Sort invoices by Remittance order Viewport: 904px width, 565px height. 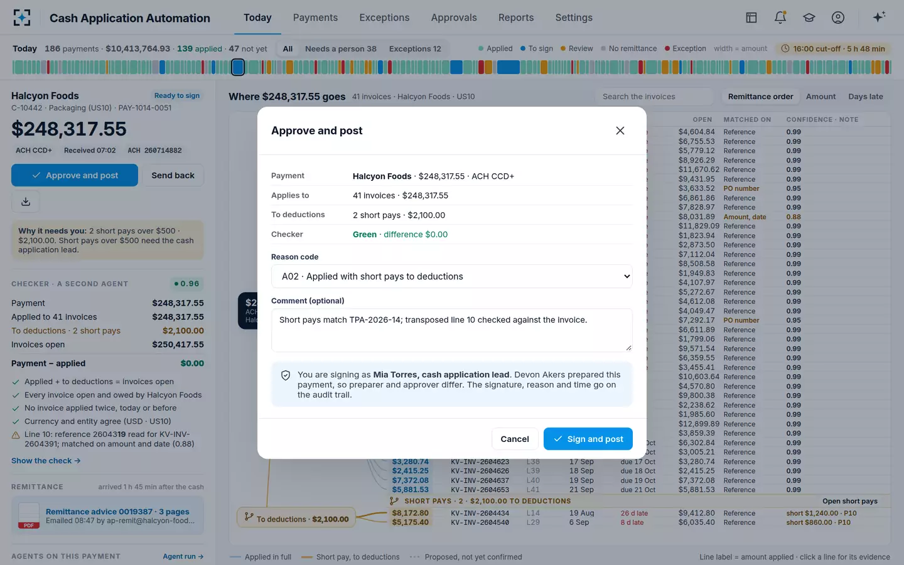pyautogui.click(x=760, y=97)
